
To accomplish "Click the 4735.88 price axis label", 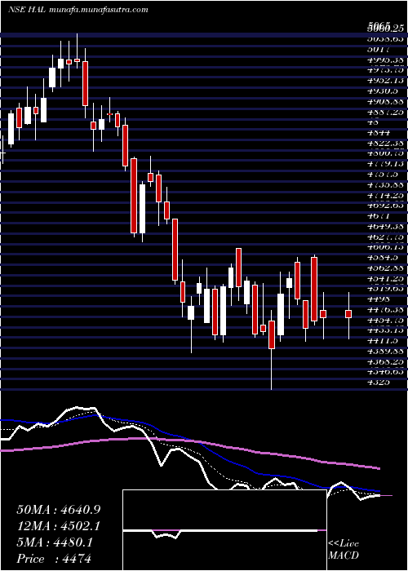I will (386, 184).
